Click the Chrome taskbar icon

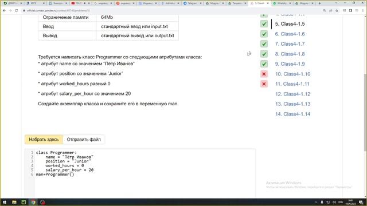[x=33, y=202]
